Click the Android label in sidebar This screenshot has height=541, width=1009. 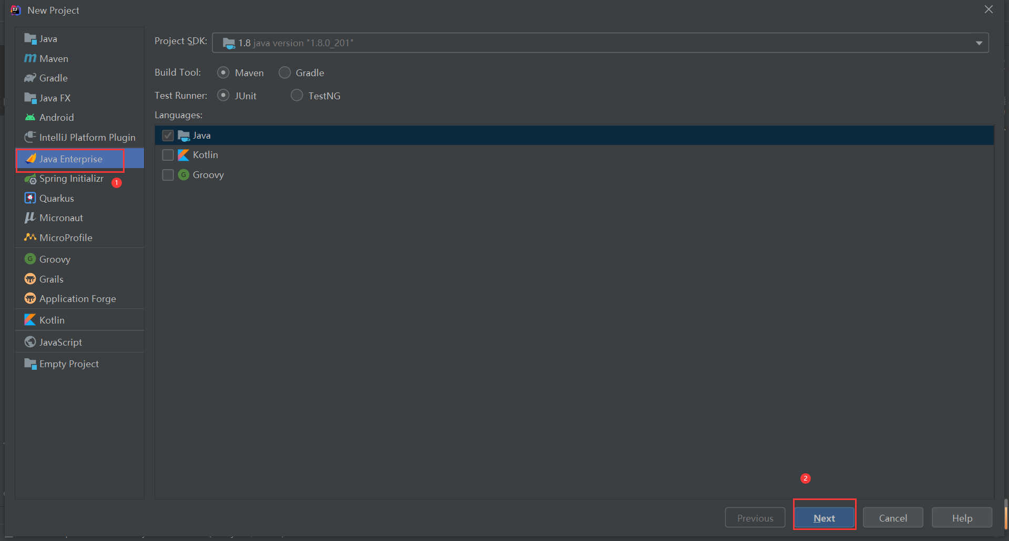[x=56, y=118]
